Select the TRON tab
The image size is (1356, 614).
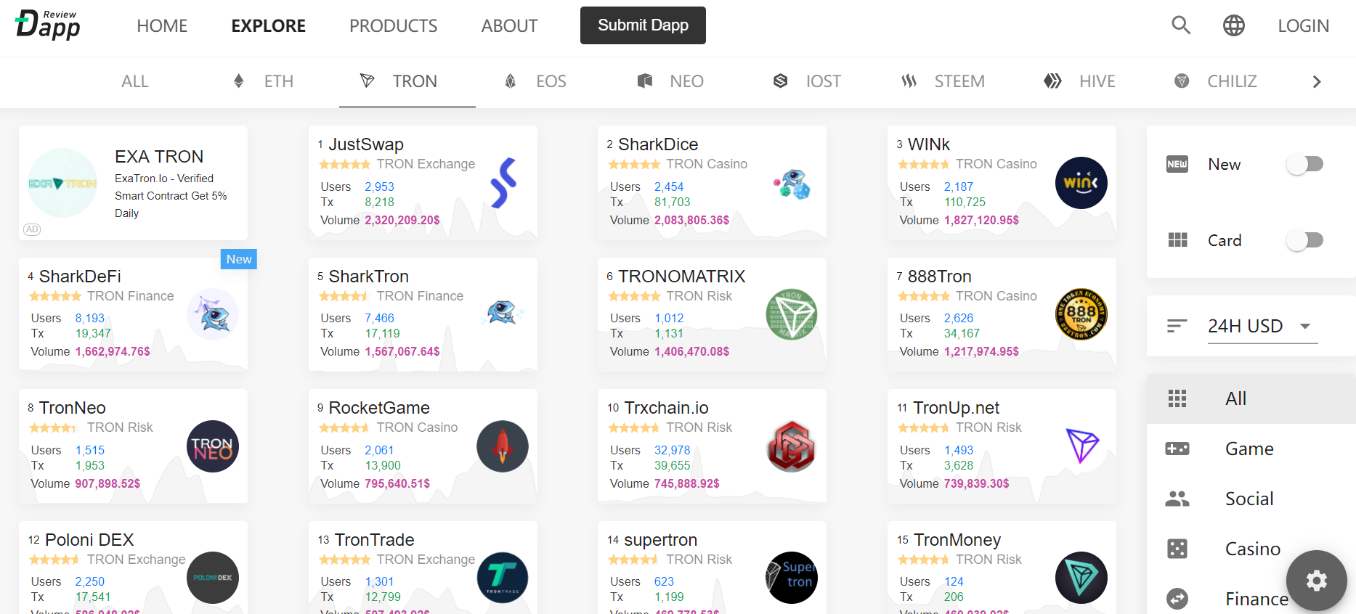[407, 81]
